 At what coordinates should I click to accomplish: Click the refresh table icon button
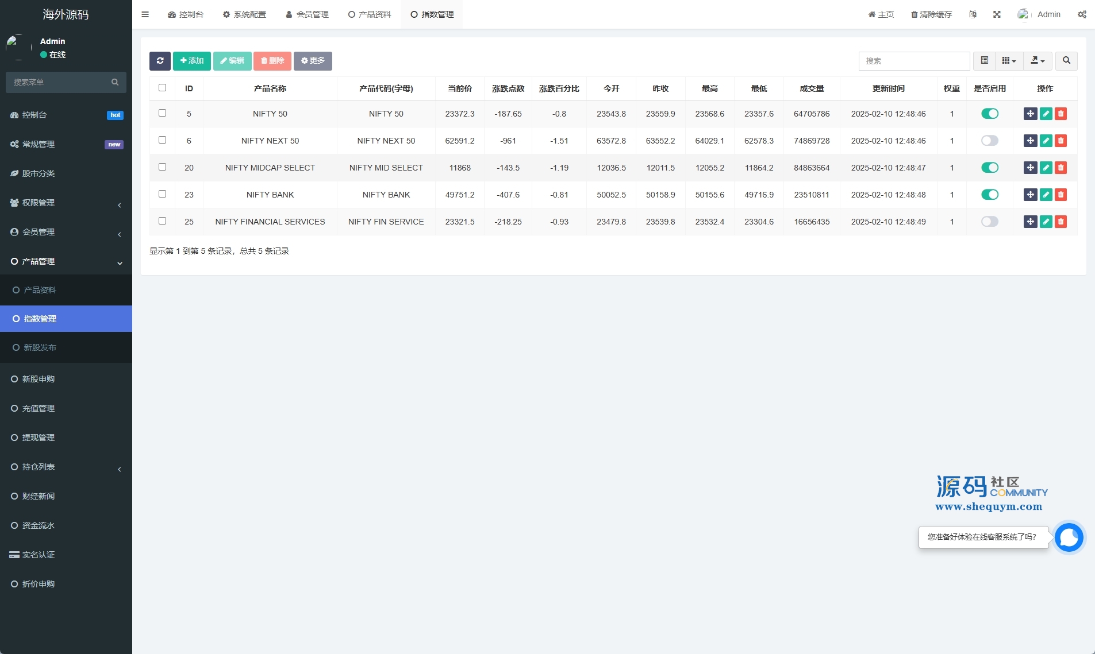tap(160, 61)
